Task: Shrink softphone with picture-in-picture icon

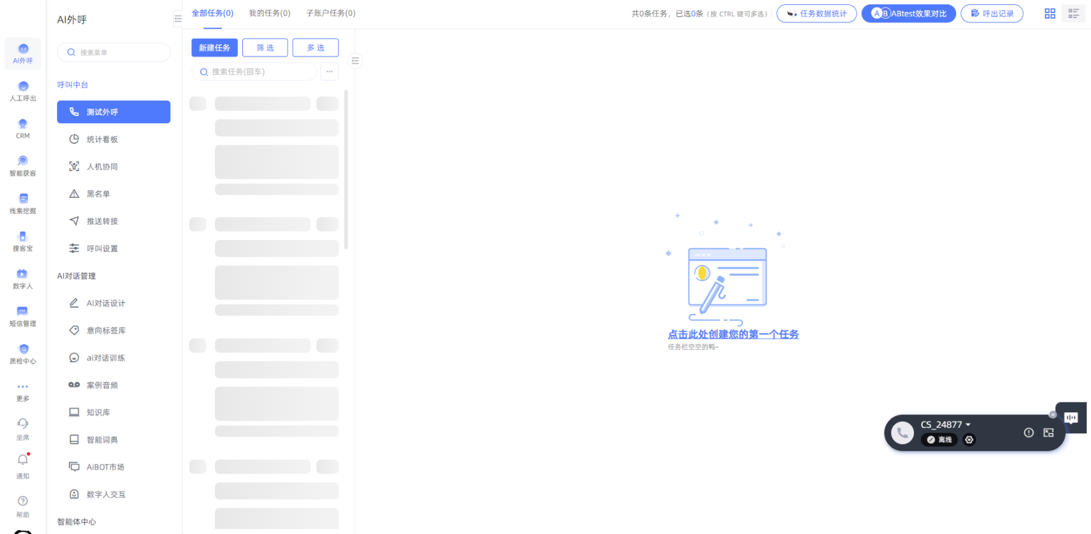Action: point(1049,433)
